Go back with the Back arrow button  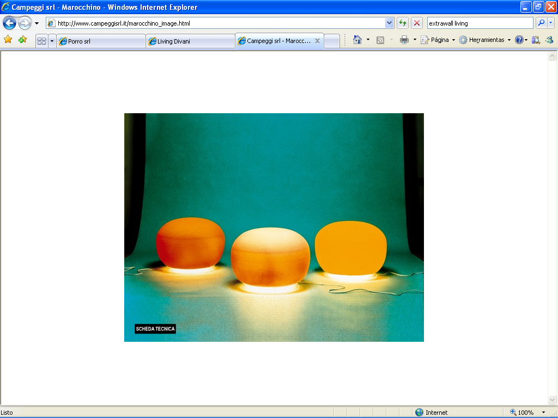[10, 23]
